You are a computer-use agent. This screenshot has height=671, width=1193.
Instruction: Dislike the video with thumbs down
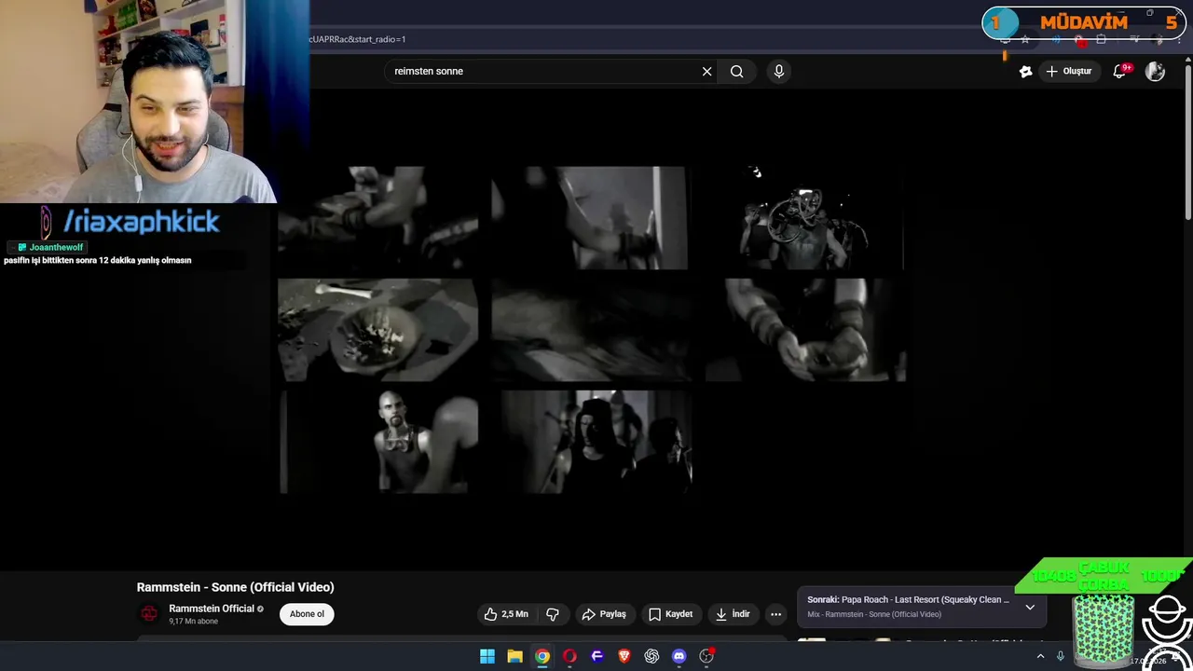tap(553, 614)
